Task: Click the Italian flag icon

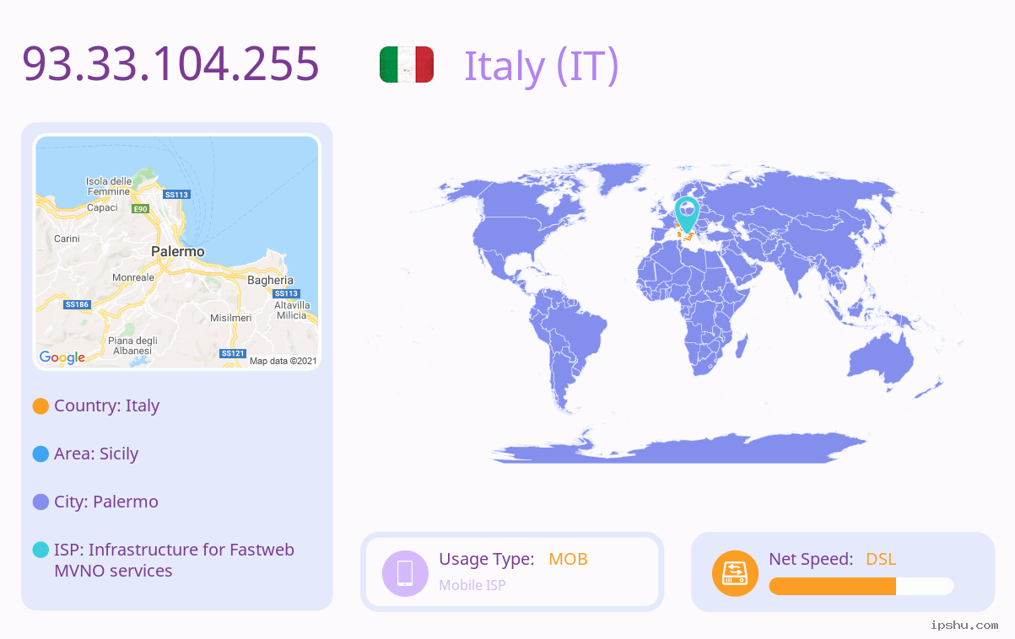Action: tap(407, 65)
